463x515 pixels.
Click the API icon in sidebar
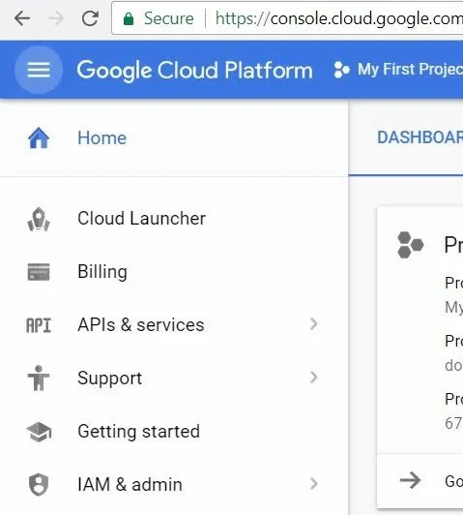coord(39,325)
